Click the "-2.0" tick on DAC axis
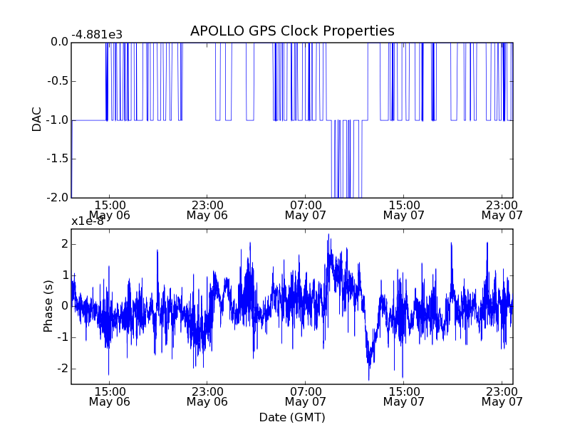This screenshot has height=427, width=570. [x=58, y=198]
